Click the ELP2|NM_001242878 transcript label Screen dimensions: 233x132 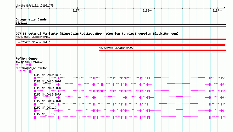click(47, 101)
